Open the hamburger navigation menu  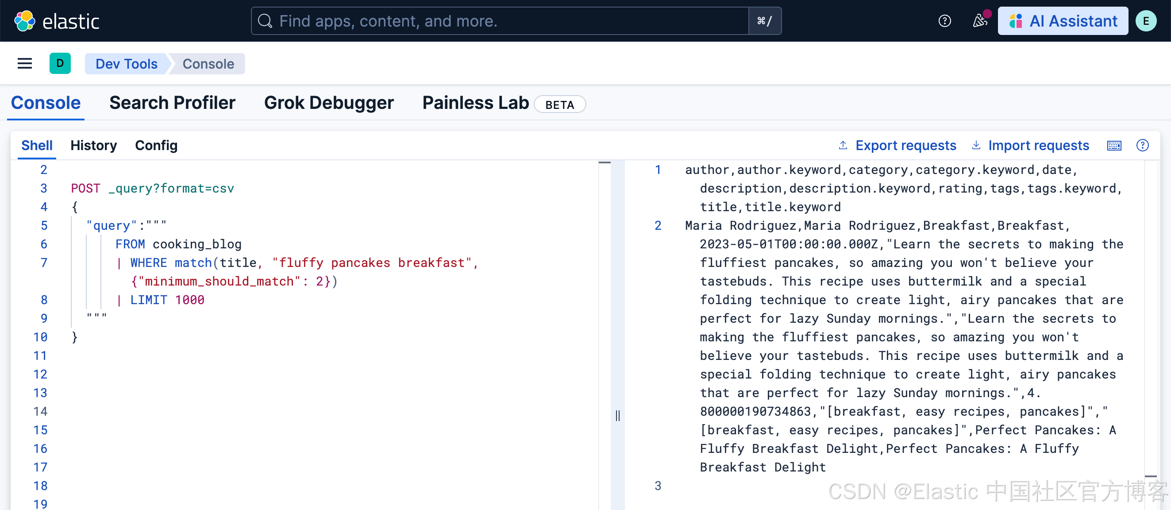pos(24,64)
